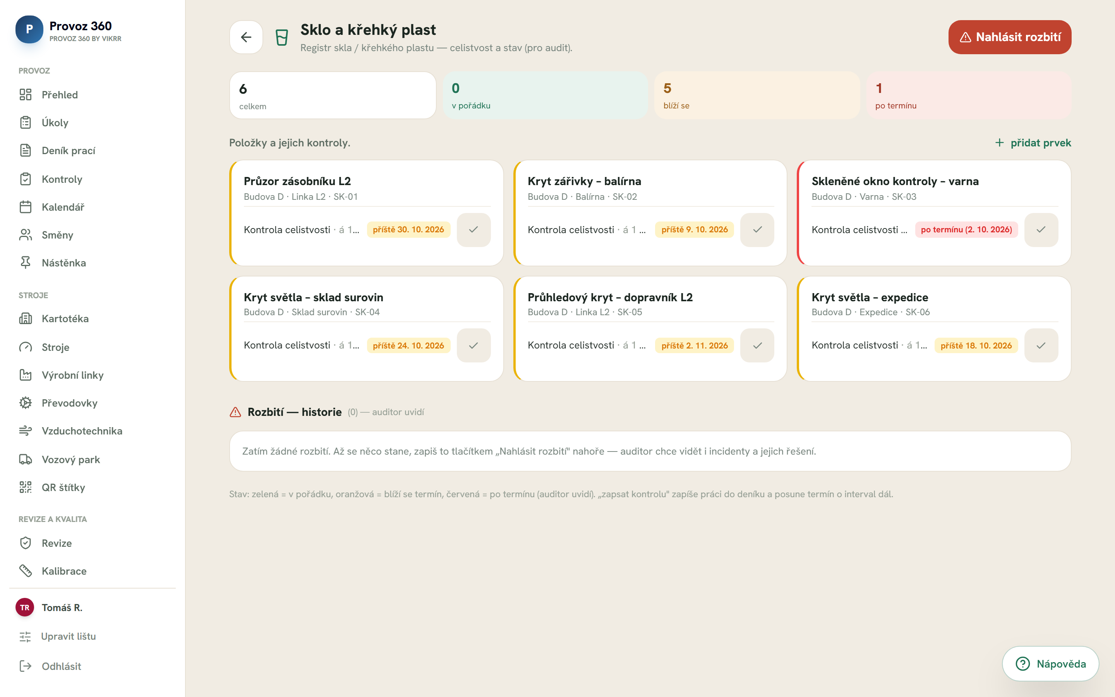Click 'Budova D · Expedice · SK-06' text

click(x=870, y=312)
